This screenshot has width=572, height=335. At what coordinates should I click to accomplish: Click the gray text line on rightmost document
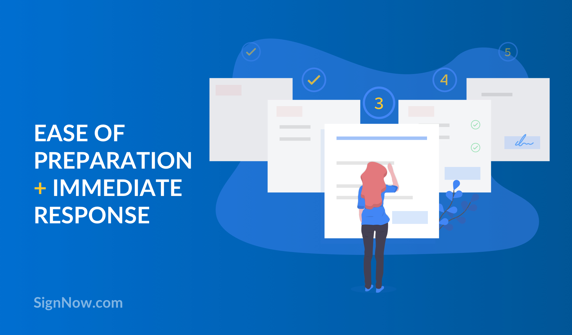click(x=497, y=95)
